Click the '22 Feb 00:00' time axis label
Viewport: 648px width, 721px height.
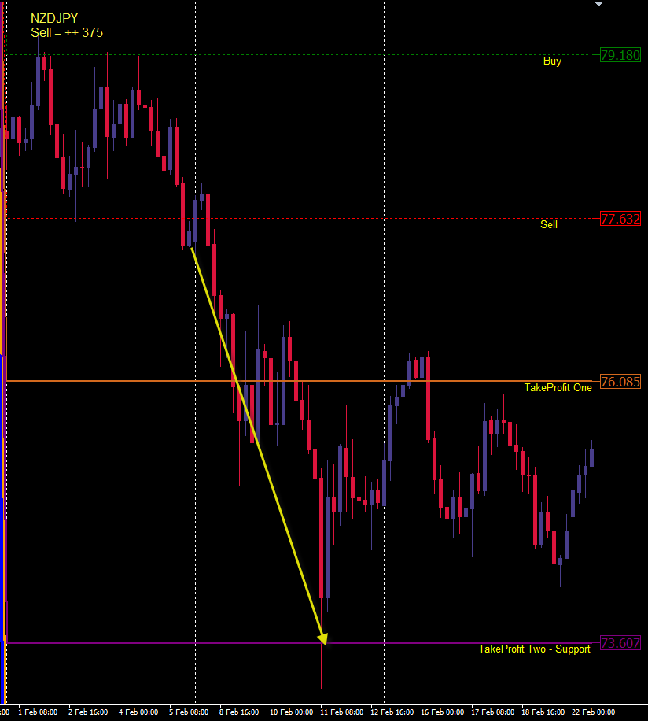tap(593, 712)
